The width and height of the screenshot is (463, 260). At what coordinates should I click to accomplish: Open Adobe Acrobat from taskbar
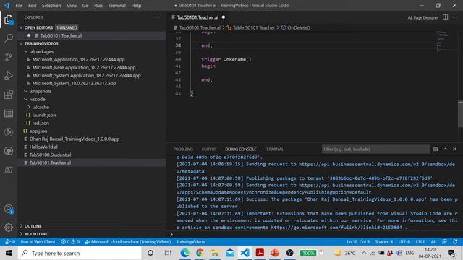tap(260, 253)
